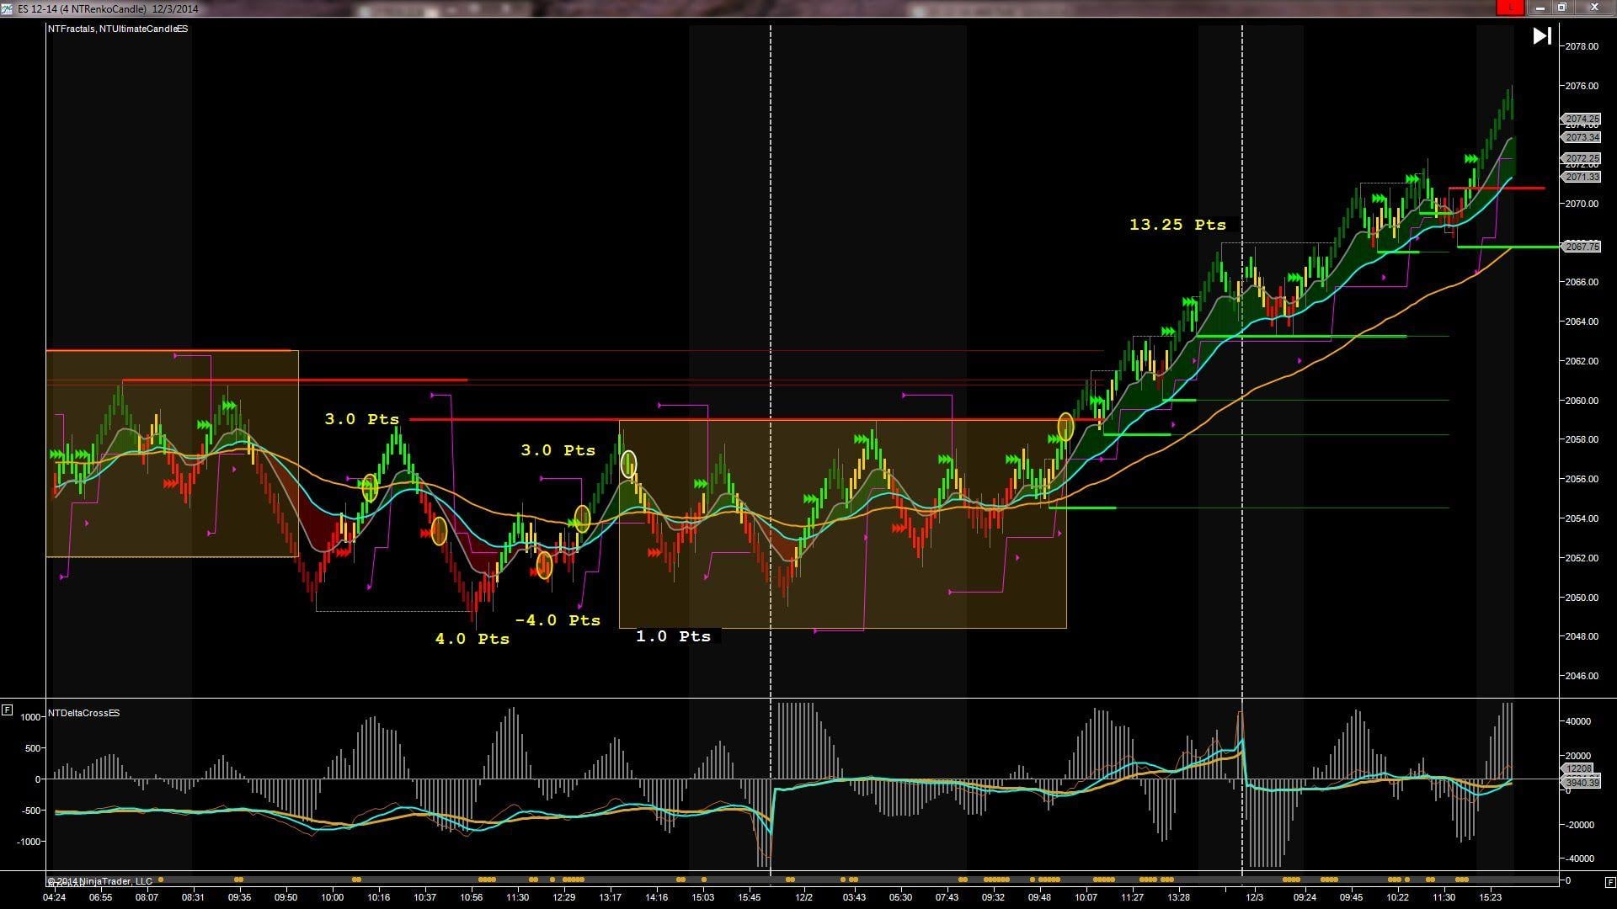The image size is (1617, 909).
Task: Click the 12/3 date label on time axis
Action: [1254, 897]
